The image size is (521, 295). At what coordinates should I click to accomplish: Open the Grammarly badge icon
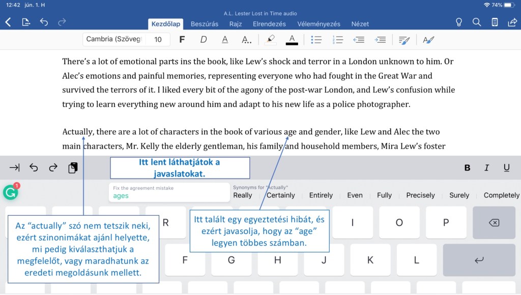(11, 192)
